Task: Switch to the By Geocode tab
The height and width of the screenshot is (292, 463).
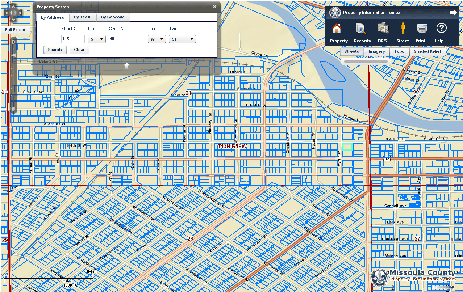Action: pyautogui.click(x=113, y=17)
